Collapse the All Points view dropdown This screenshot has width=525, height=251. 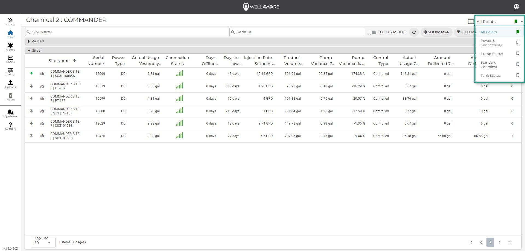coord(522,22)
